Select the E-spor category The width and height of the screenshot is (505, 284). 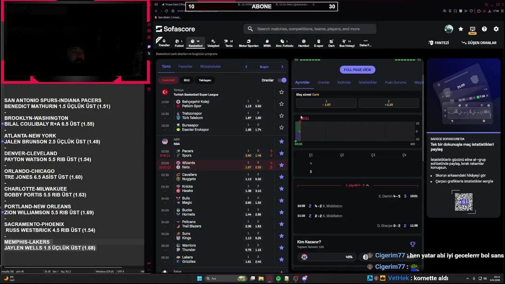[318, 43]
